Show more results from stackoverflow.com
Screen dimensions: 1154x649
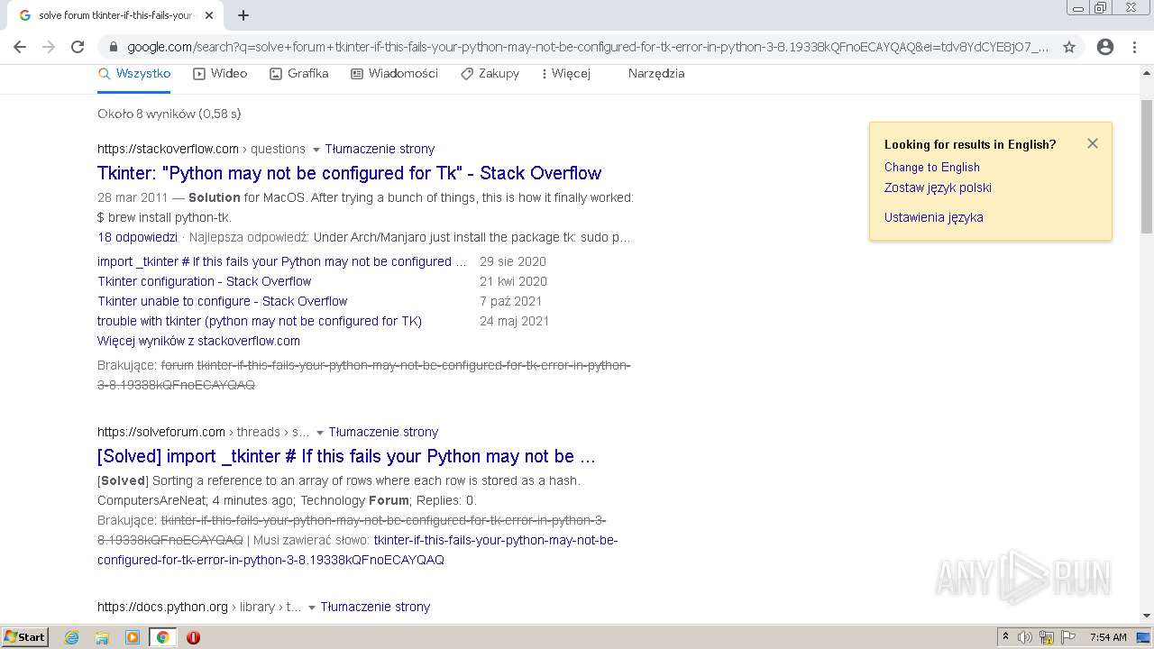point(198,341)
